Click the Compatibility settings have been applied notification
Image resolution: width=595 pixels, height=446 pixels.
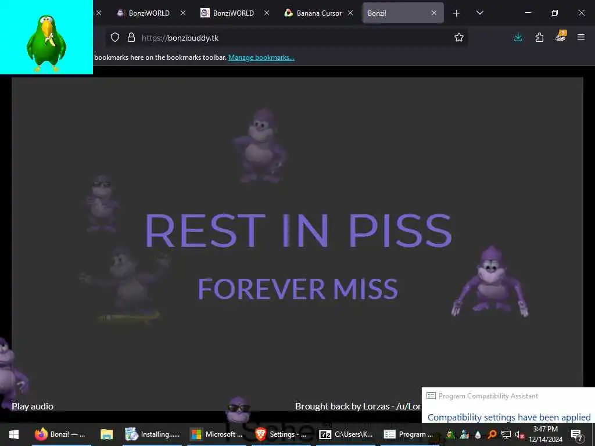coord(509,417)
